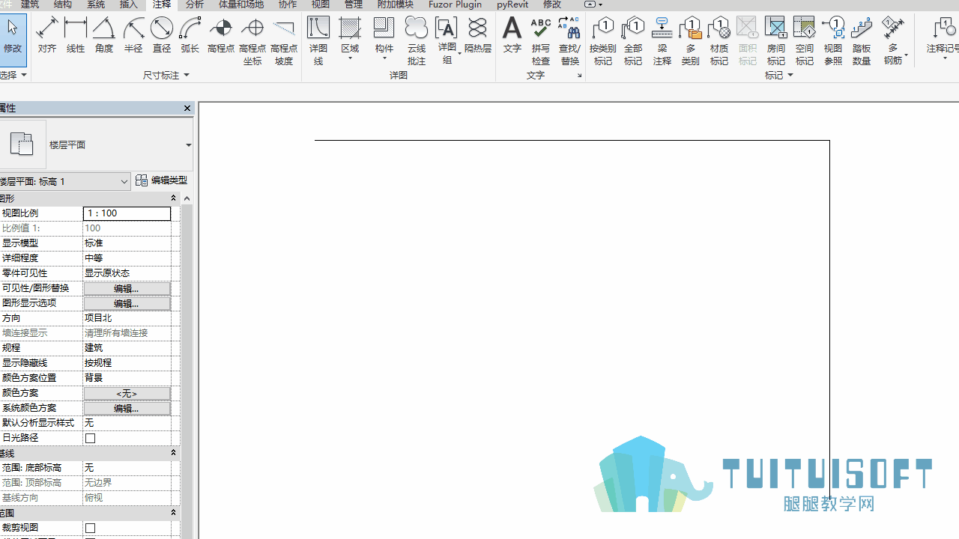Use the 全部标记 tag all tool

633,40
